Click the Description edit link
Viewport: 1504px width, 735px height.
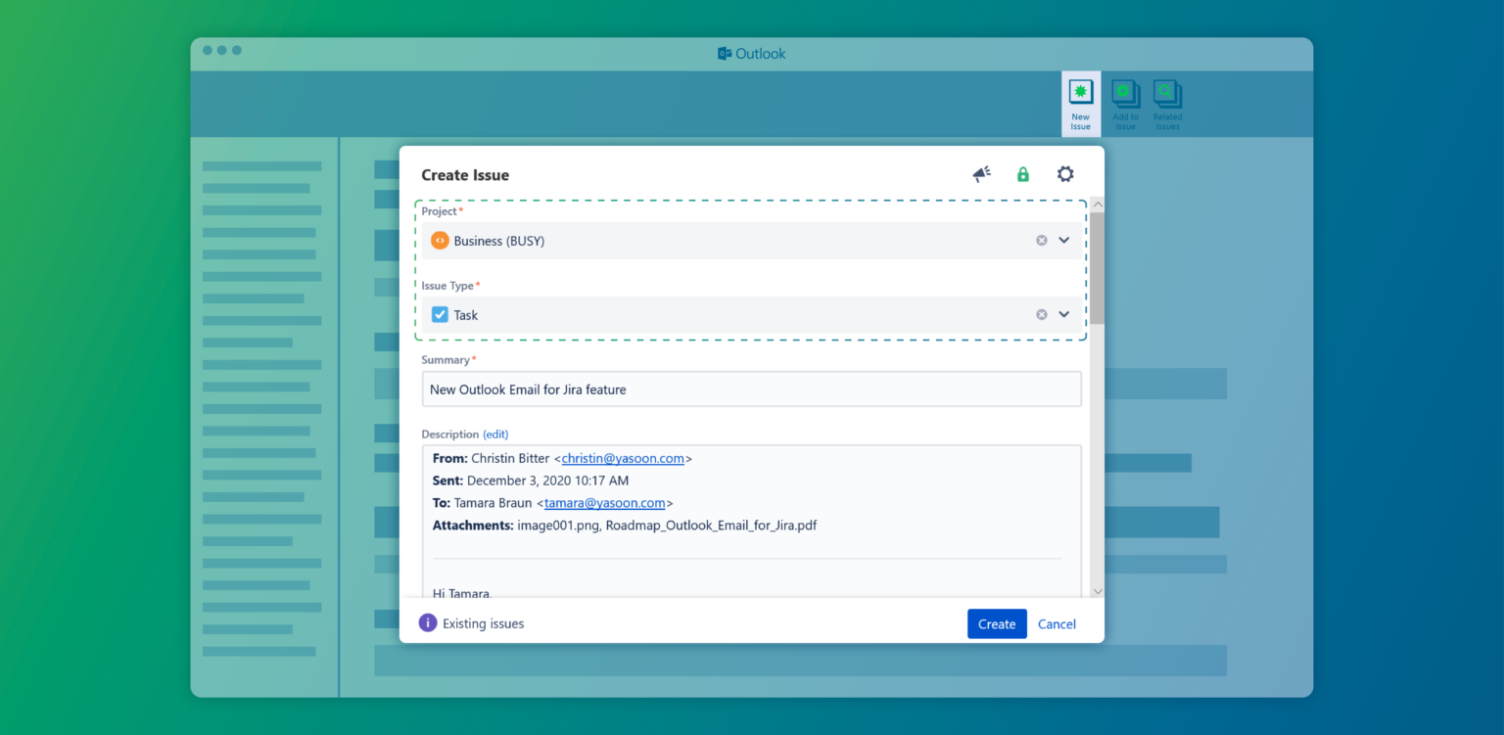coord(495,434)
